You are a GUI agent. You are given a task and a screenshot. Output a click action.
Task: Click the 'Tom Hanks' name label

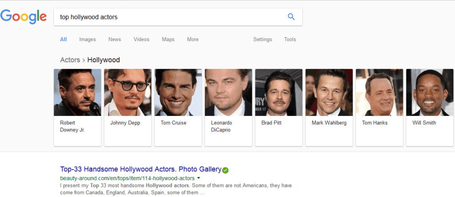point(375,123)
